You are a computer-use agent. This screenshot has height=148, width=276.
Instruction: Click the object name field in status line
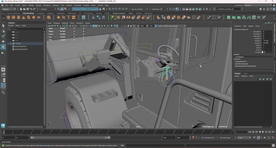click(x=229, y=9)
